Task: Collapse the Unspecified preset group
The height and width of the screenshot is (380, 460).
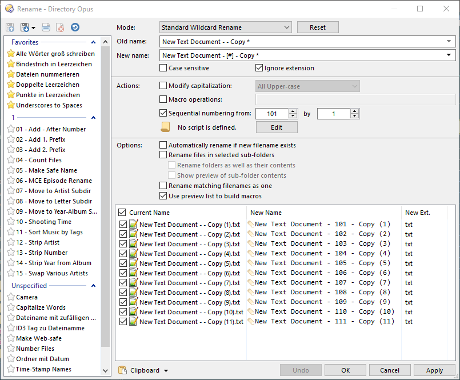Action: [x=93, y=286]
